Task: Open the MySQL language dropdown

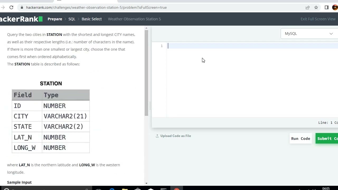Action: coord(309,34)
